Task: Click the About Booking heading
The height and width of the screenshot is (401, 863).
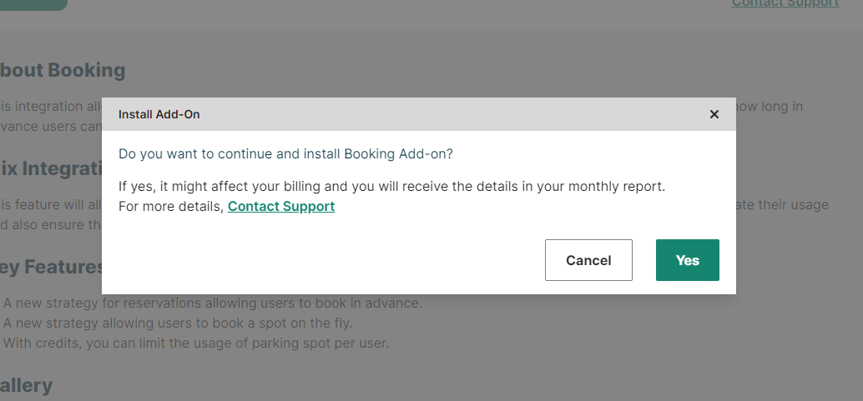Action: coord(63,70)
